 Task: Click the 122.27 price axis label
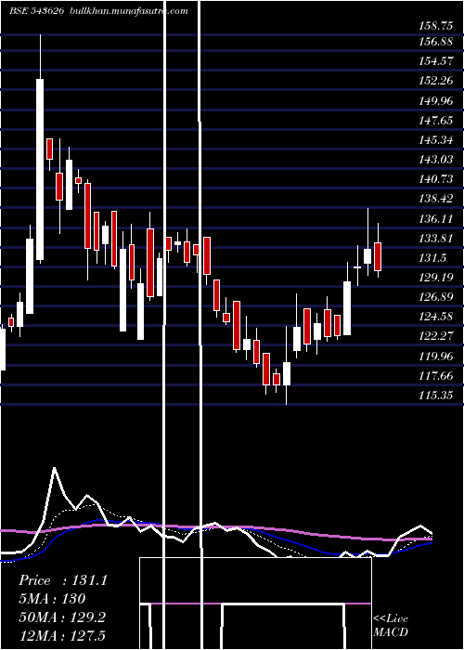click(435, 336)
